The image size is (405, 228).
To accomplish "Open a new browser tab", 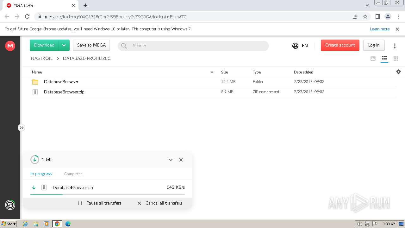I will pos(85,5).
